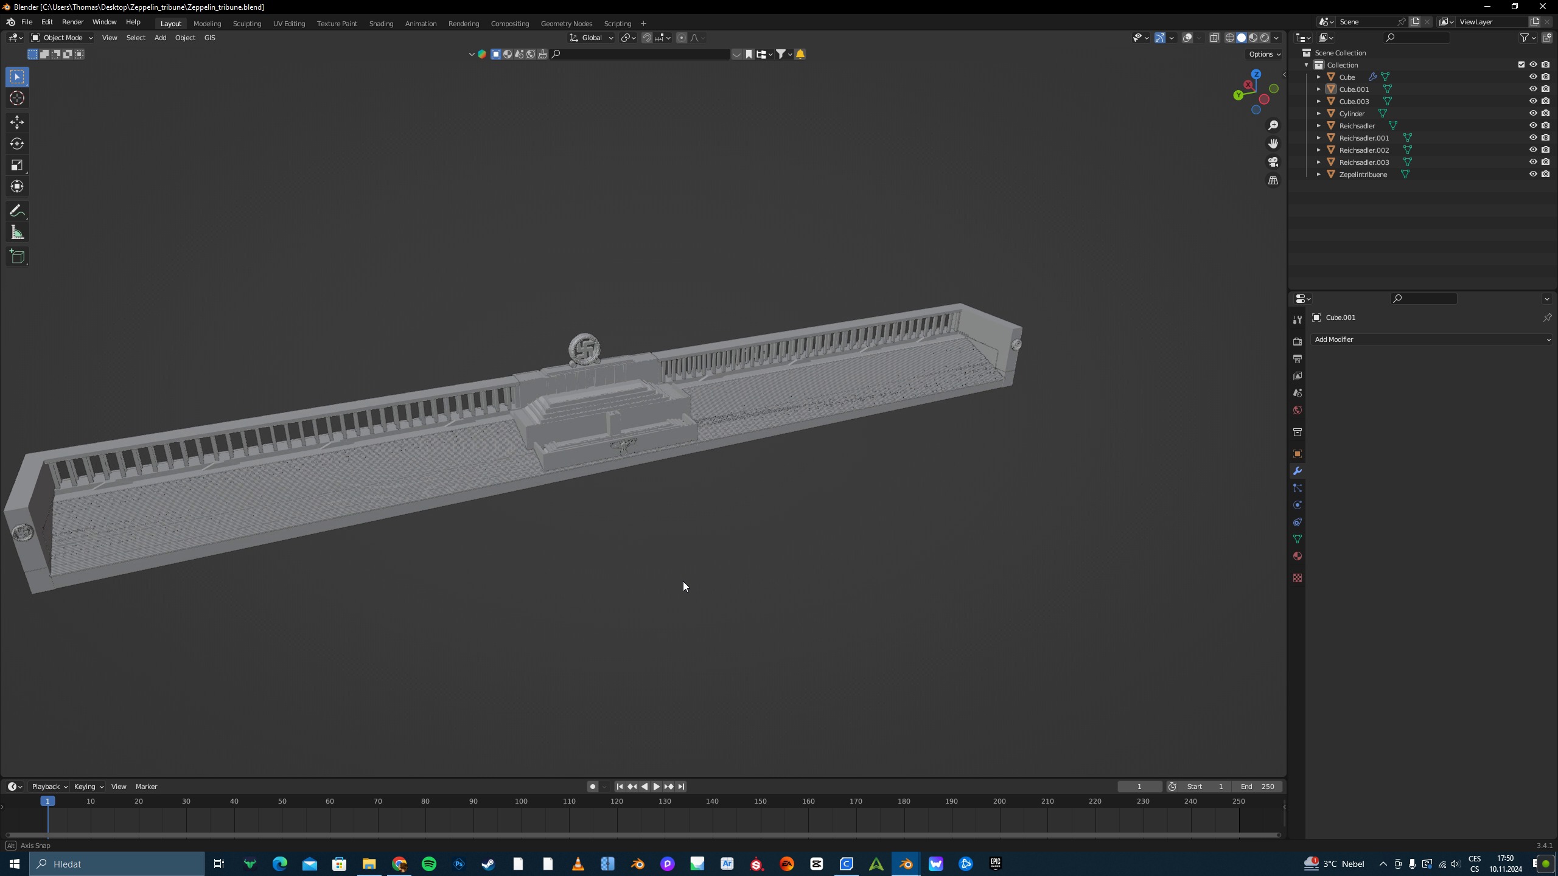Jump to the timeline end frame
This screenshot has width=1558, height=876.
(x=682, y=787)
